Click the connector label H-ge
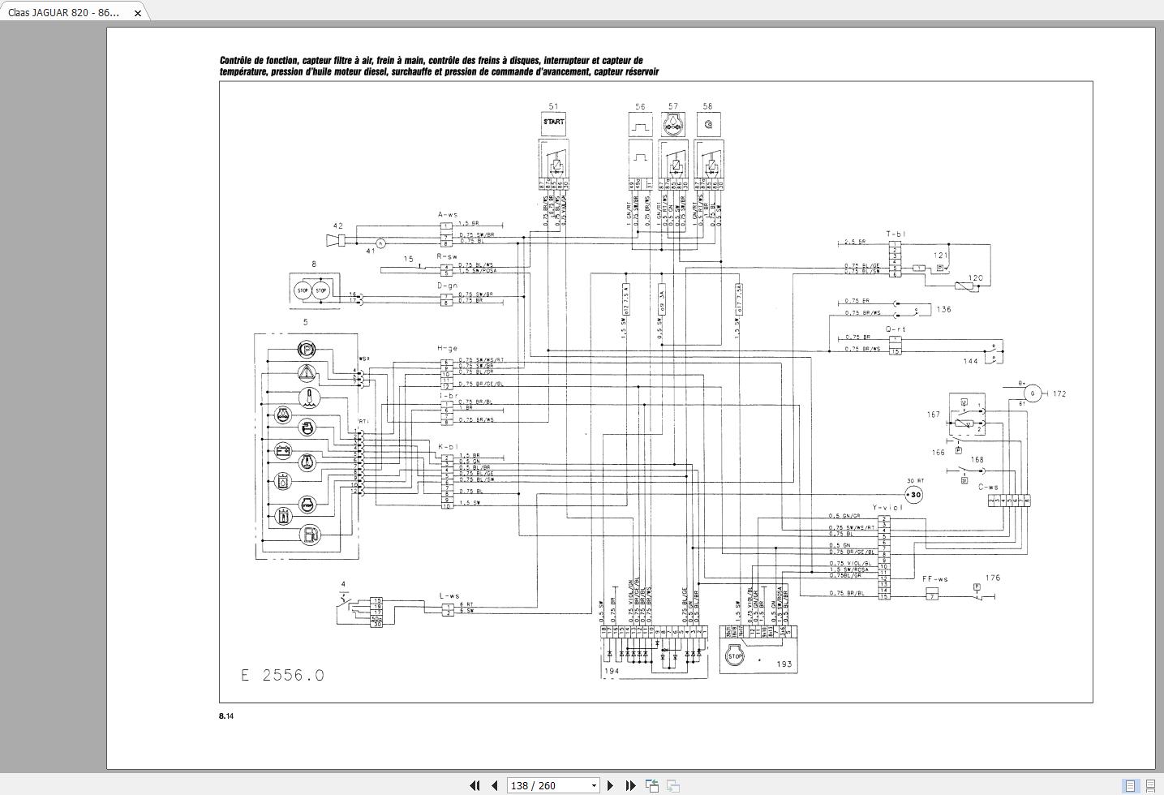1164x795 pixels. pos(447,348)
